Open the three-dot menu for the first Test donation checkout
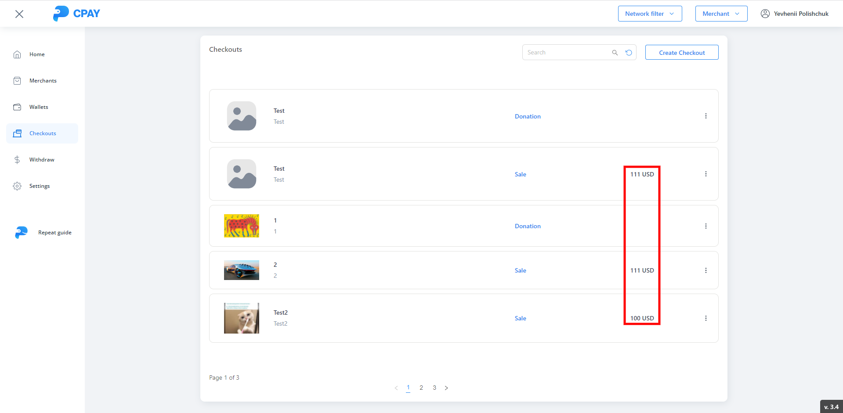 706,116
